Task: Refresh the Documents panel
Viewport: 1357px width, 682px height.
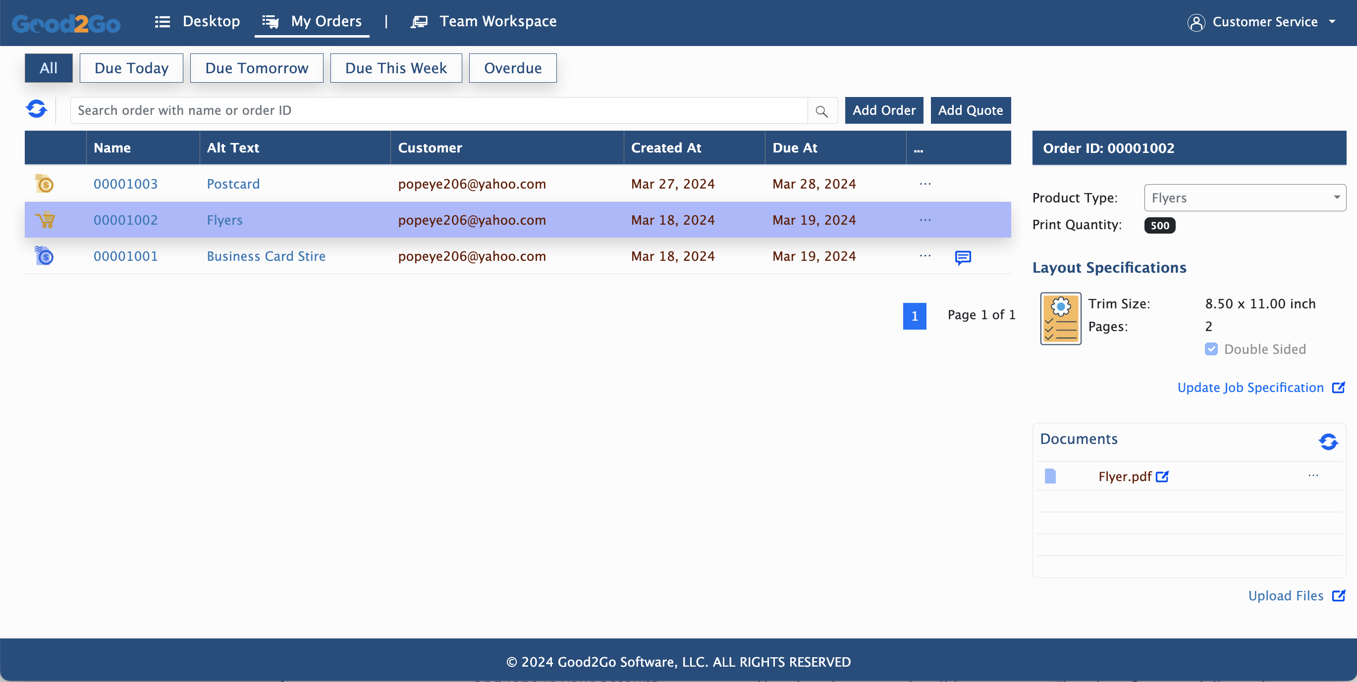Action: coord(1328,441)
